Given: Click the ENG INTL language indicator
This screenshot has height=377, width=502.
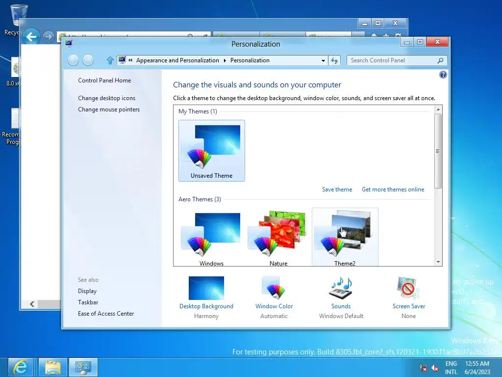Looking at the screenshot, I should point(451,368).
